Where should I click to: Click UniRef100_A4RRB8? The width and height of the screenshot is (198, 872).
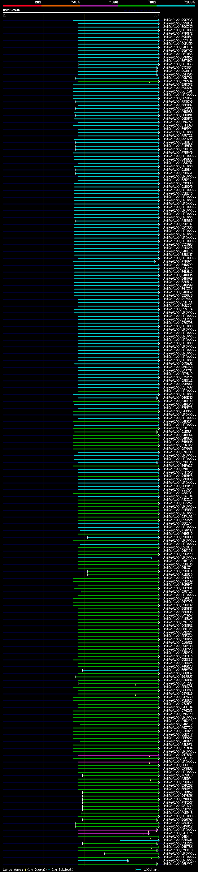pos(178,112)
